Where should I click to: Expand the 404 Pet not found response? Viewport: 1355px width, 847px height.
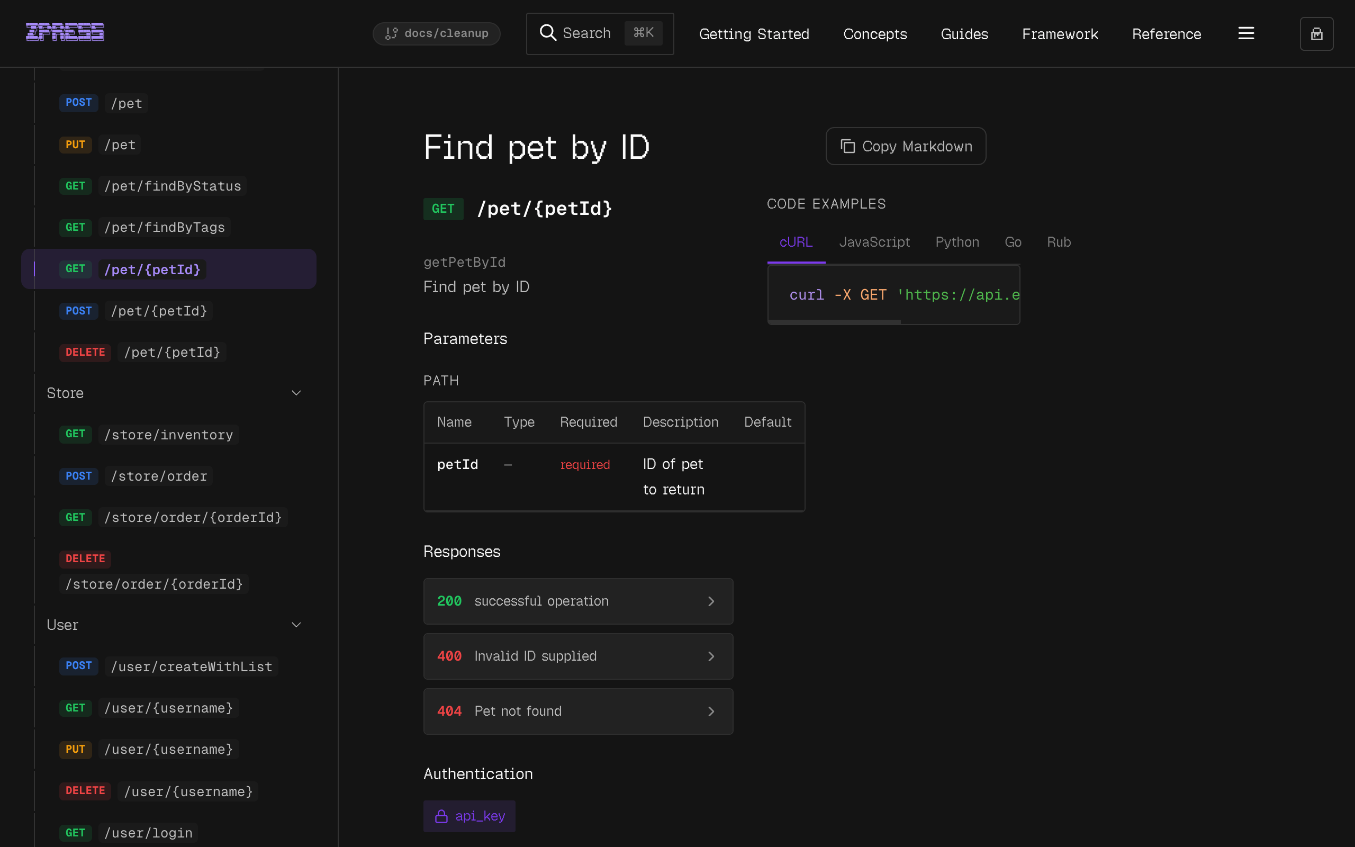(x=578, y=711)
